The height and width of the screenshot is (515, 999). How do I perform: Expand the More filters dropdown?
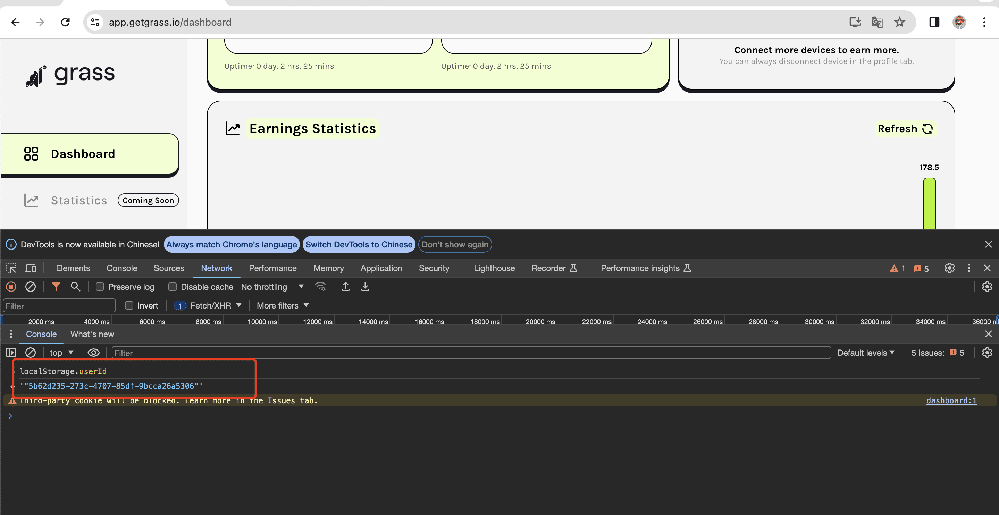pos(282,306)
